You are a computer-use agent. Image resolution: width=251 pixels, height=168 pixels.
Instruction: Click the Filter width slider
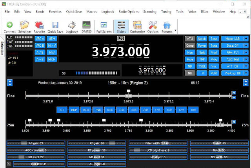(x=158, y=143)
